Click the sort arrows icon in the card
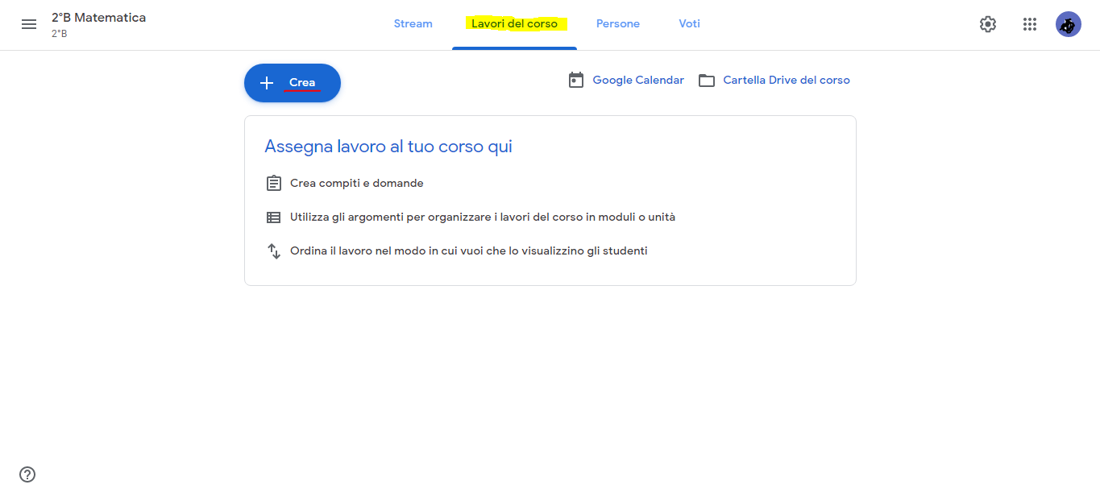Image resolution: width=1100 pixels, height=497 pixels. (x=274, y=251)
